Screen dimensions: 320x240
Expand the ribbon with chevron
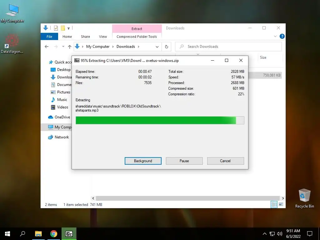click(275, 36)
